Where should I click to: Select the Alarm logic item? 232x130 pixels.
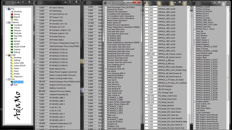click(x=16, y=68)
